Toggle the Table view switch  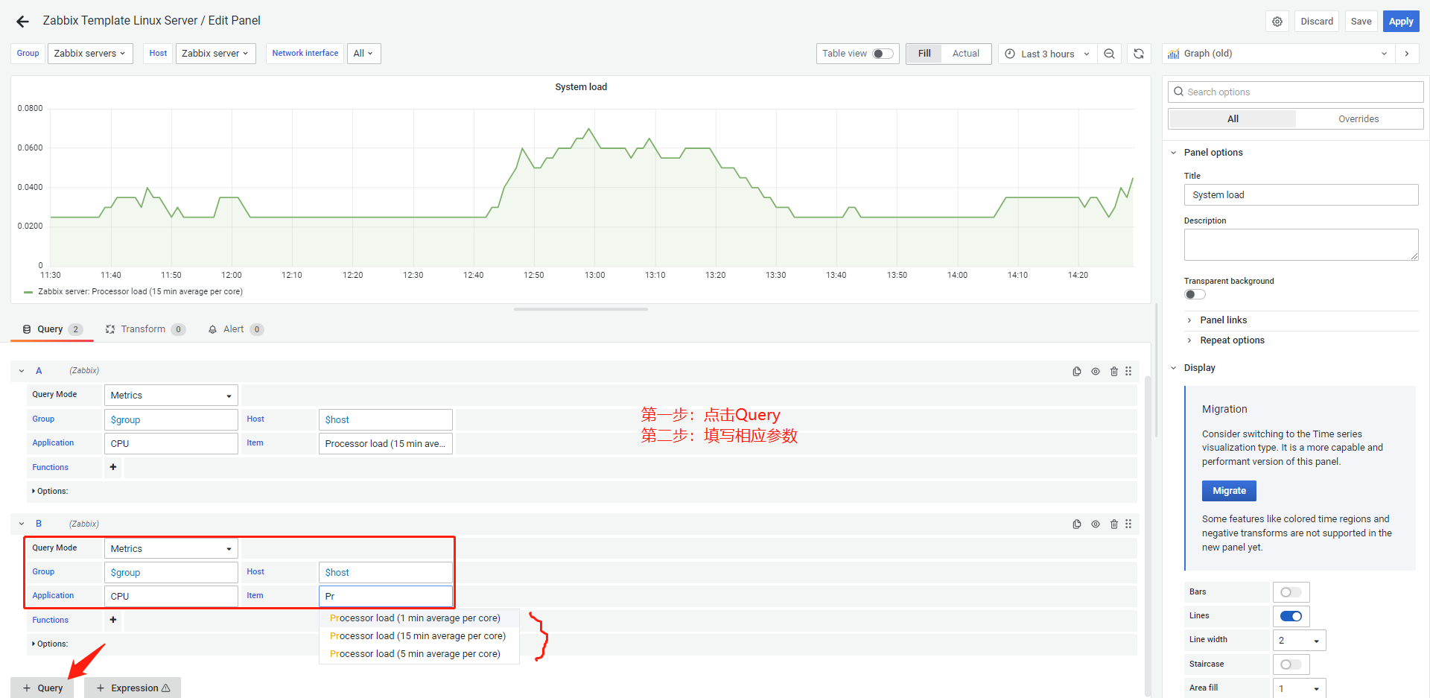click(x=883, y=54)
